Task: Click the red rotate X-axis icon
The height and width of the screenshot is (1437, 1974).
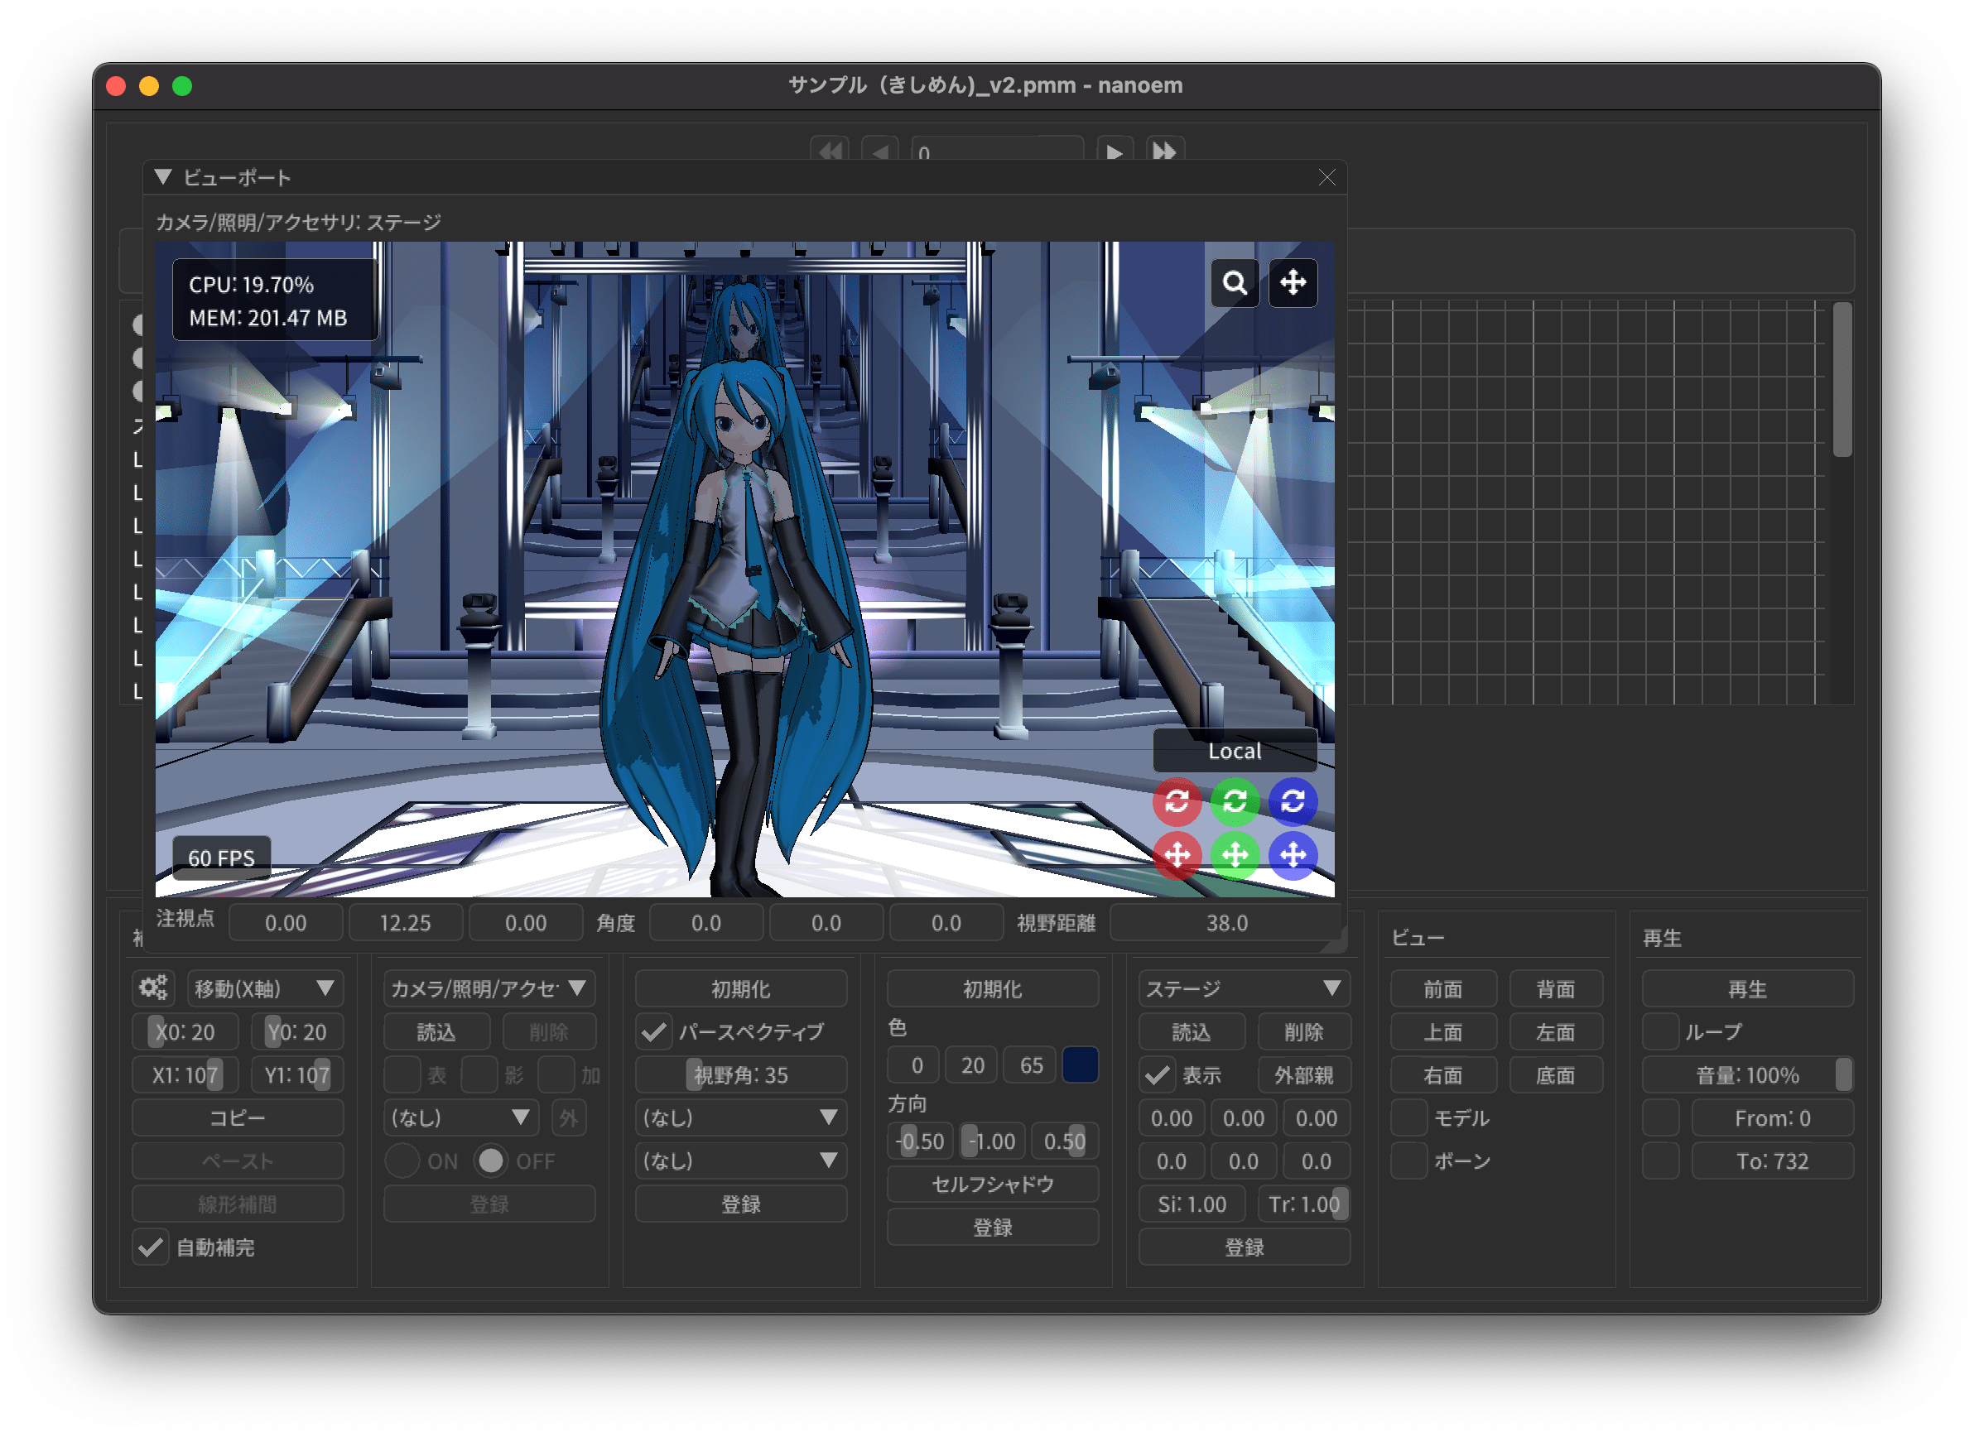Action: pyautogui.click(x=1177, y=801)
